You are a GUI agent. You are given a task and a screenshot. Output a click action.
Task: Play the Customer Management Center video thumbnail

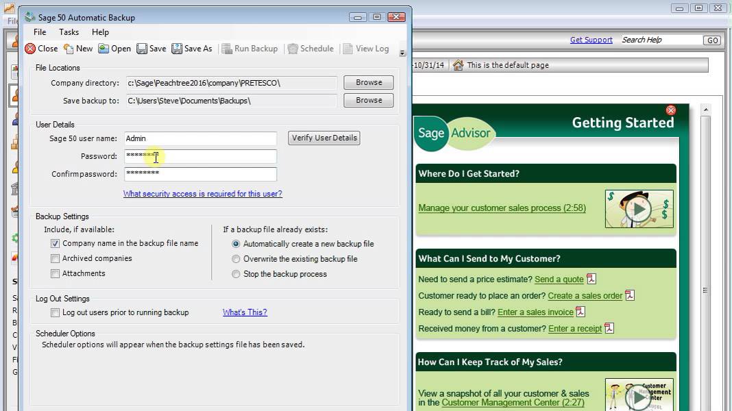click(x=639, y=396)
